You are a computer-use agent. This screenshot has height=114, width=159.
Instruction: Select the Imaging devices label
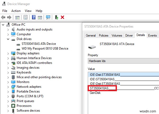click(28, 68)
